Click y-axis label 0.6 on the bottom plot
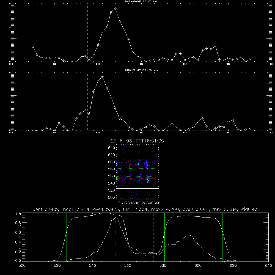 click(x=18, y=232)
